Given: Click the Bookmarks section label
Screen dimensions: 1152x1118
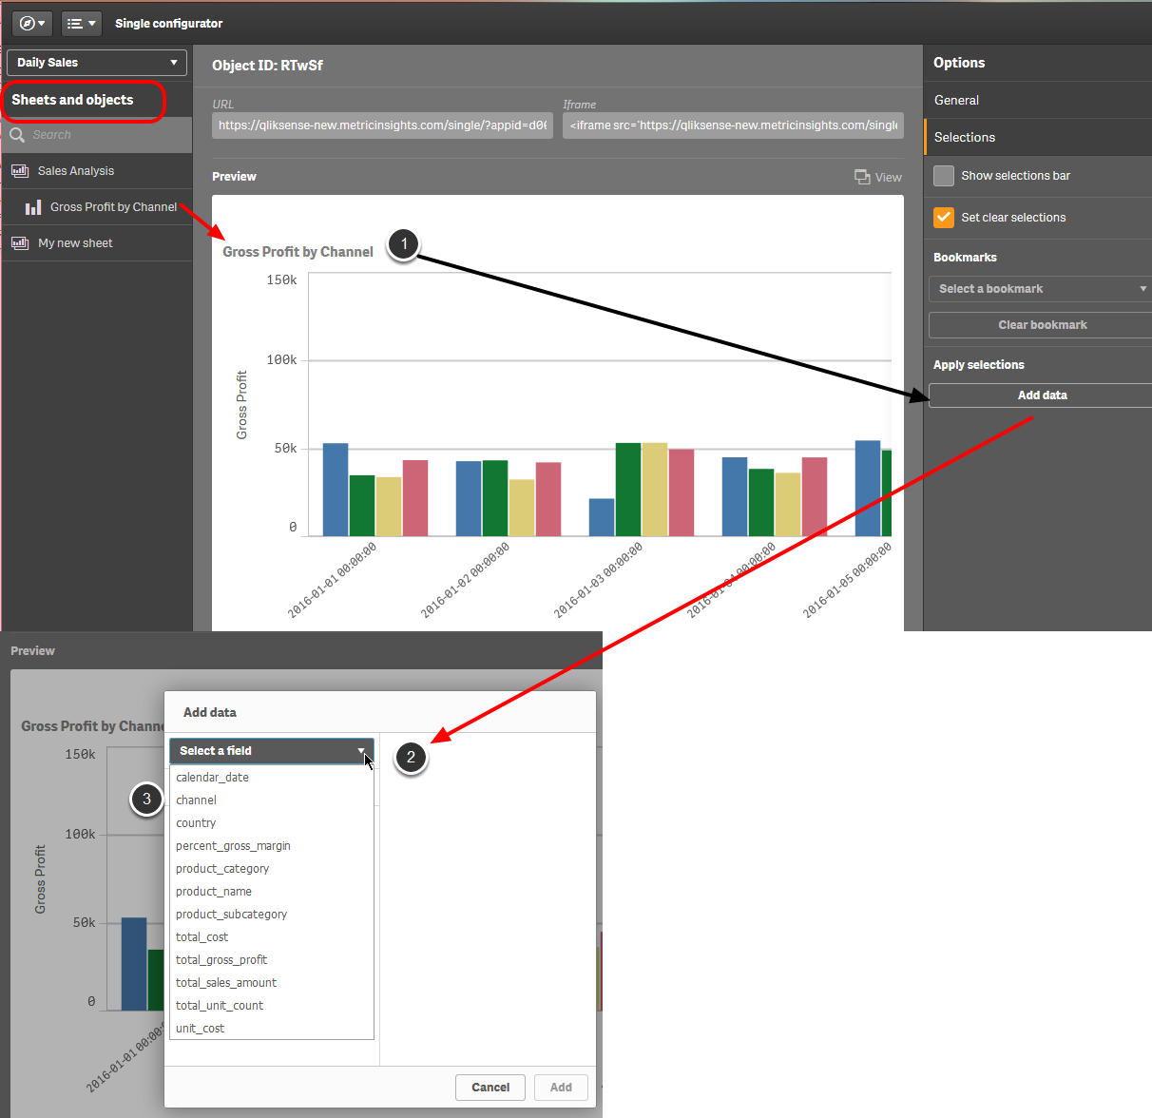Looking at the screenshot, I should 965,258.
